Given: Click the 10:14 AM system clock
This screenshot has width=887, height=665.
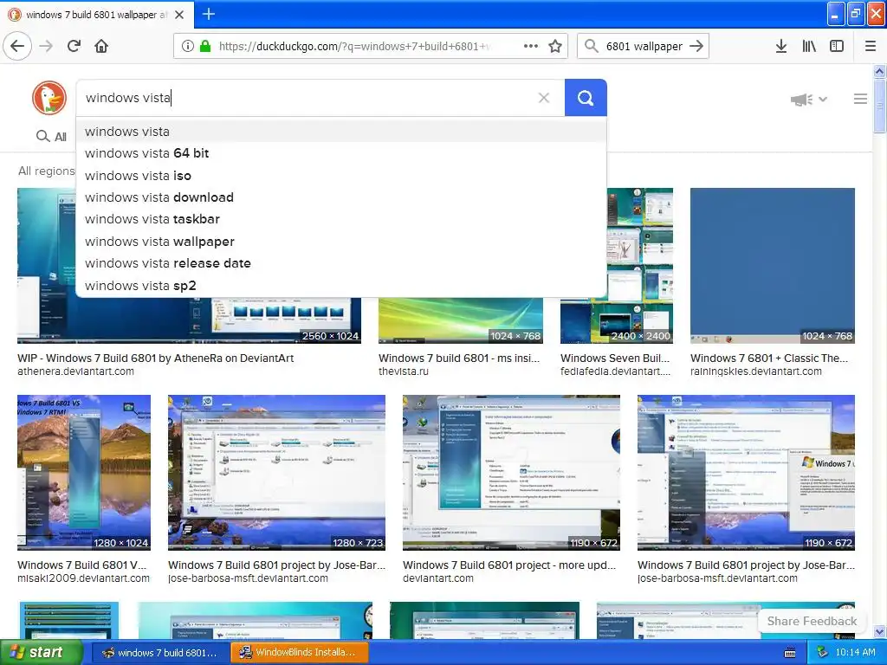Looking at the screenshot, I should click(x=855, y=653).
